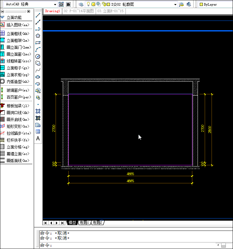Click the command line input field
The height and width of the screenshot is (249, 233).
pos(127,245)
